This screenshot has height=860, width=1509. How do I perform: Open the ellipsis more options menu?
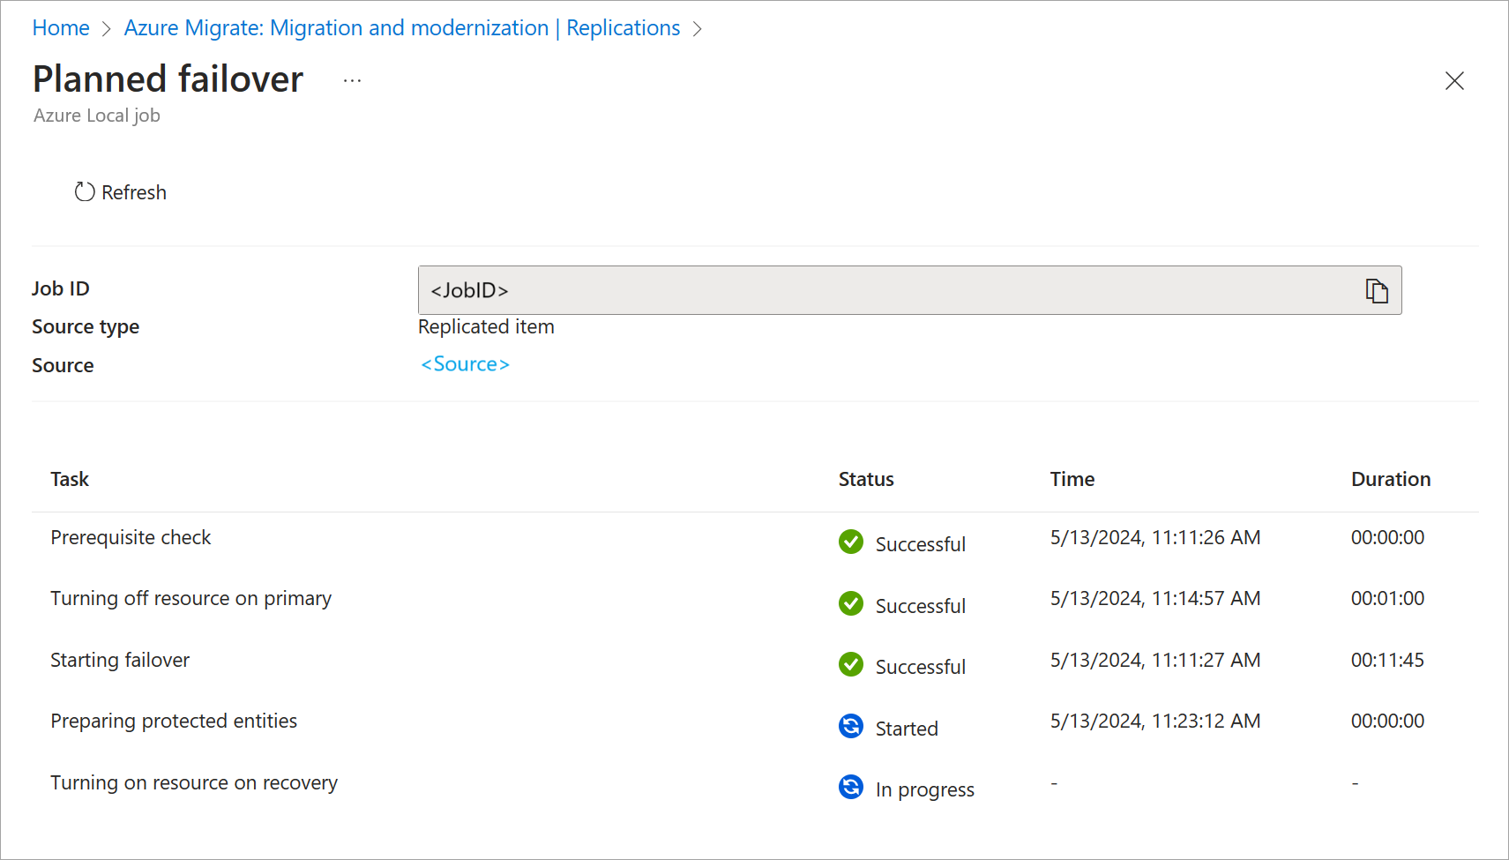pyautogui.click(x=352, y=80)
